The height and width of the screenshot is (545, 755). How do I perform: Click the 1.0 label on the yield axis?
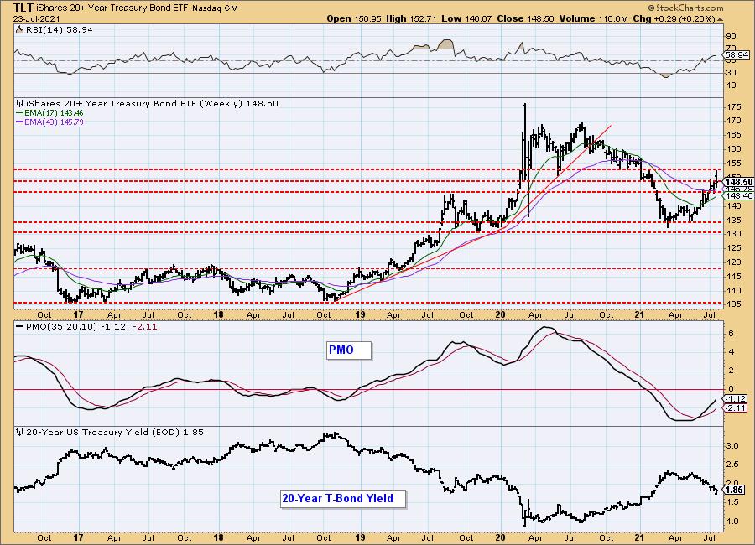(732, 522)
